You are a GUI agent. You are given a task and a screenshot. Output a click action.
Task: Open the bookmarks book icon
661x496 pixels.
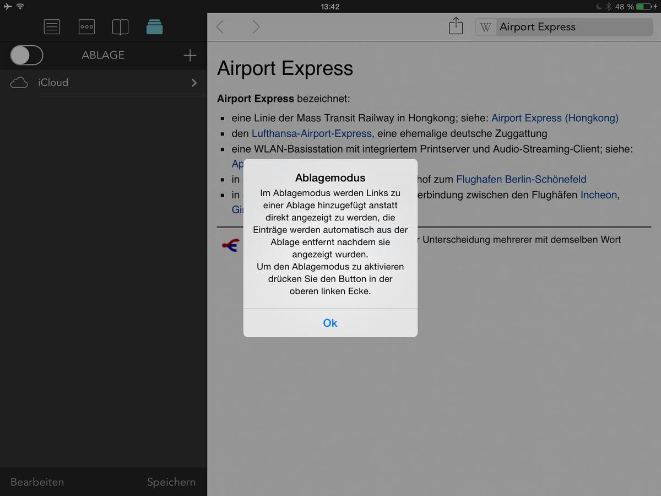tap(120, 26)
